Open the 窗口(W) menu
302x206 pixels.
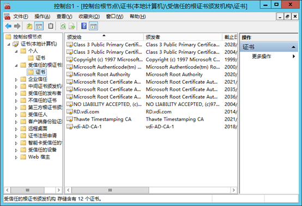pyautogui.click(x=114, y=17)
